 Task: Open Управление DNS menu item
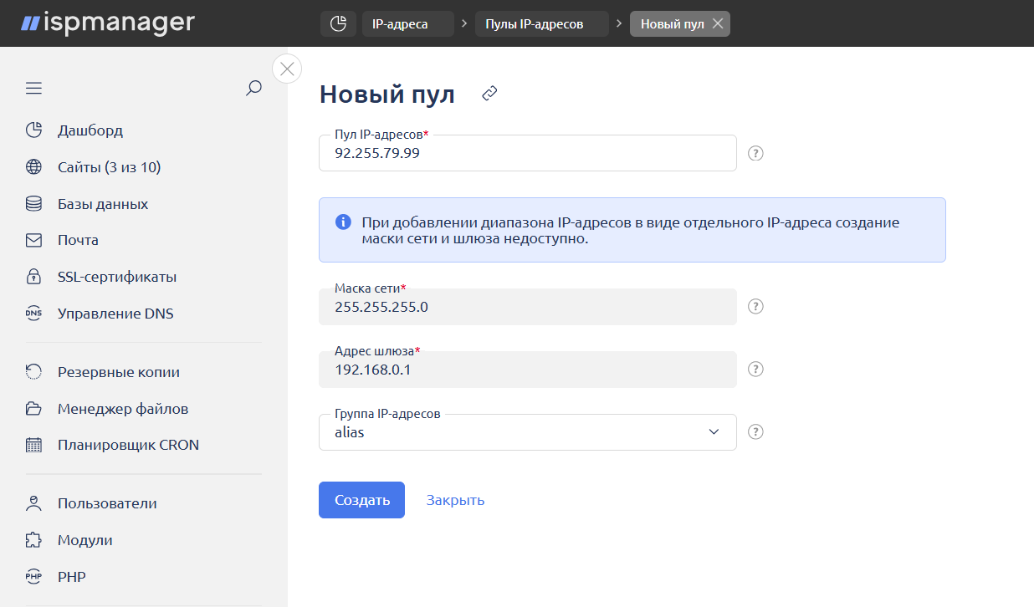point(115,314)
